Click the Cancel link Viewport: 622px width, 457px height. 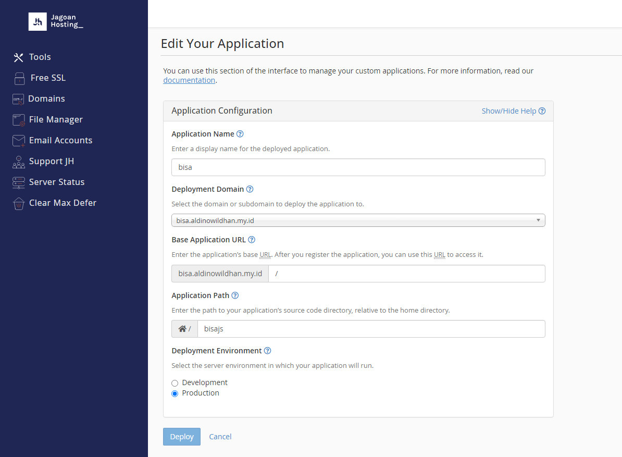pos(220,437)
